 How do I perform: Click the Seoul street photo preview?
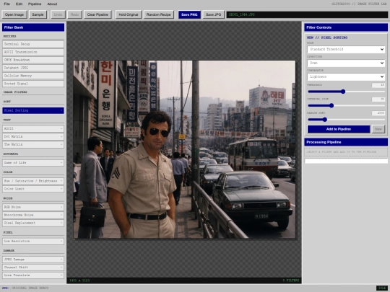184,149
